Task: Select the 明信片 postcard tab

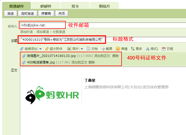Action: 105,6
